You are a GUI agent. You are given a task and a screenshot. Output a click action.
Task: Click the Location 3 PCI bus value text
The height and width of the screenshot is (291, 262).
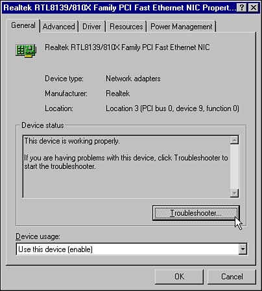point(173,108)
